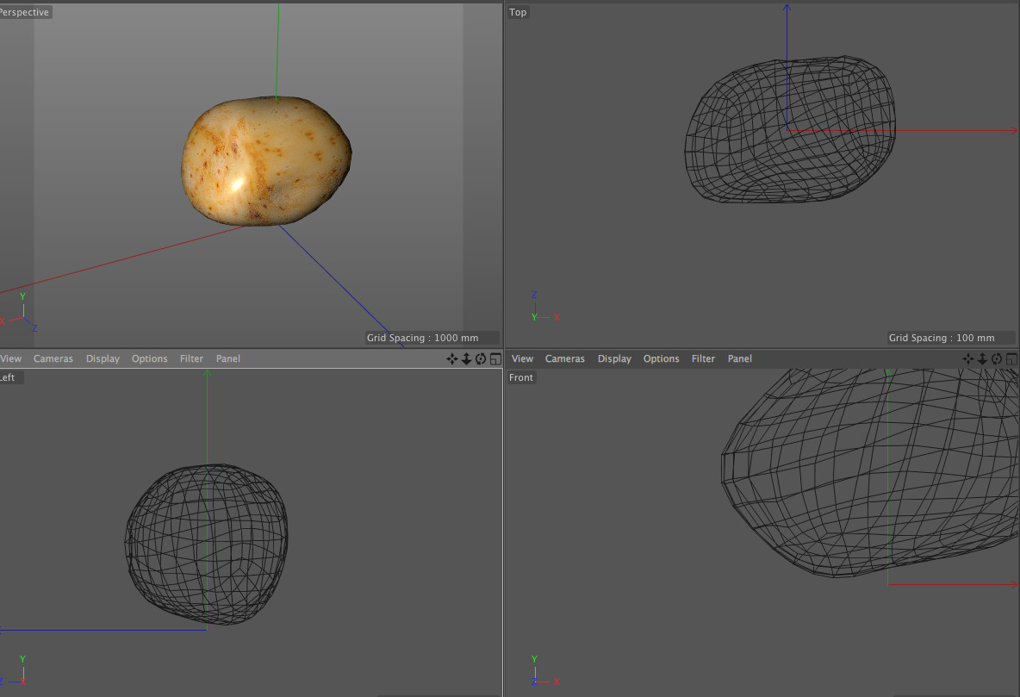Select the textured potato in Perspective view
This screenshot has width=1020, height=697.
[x=267, y=161]
